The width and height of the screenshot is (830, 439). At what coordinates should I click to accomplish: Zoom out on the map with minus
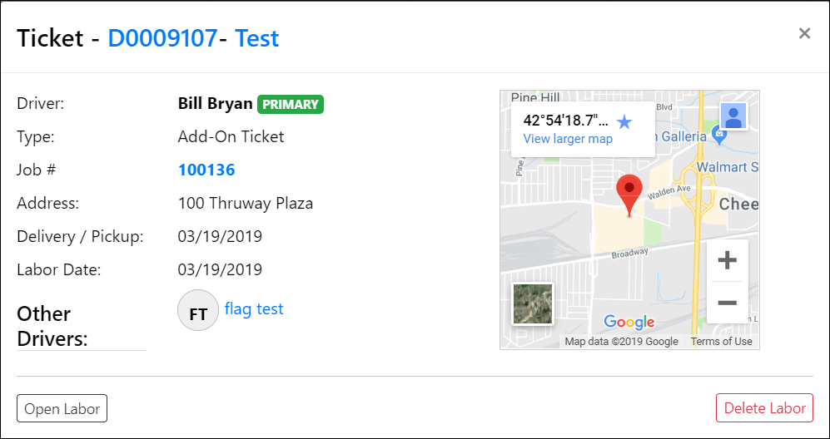pyautogui.click(x=727, y=302)
